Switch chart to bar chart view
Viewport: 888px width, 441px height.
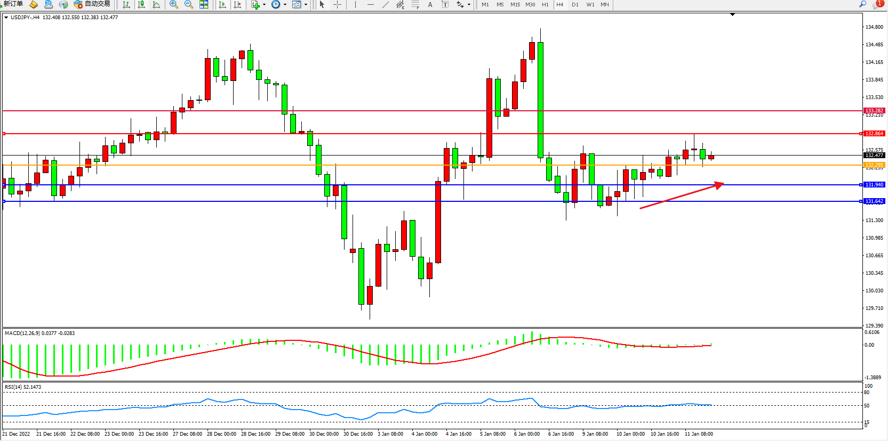tap(126, 5)
